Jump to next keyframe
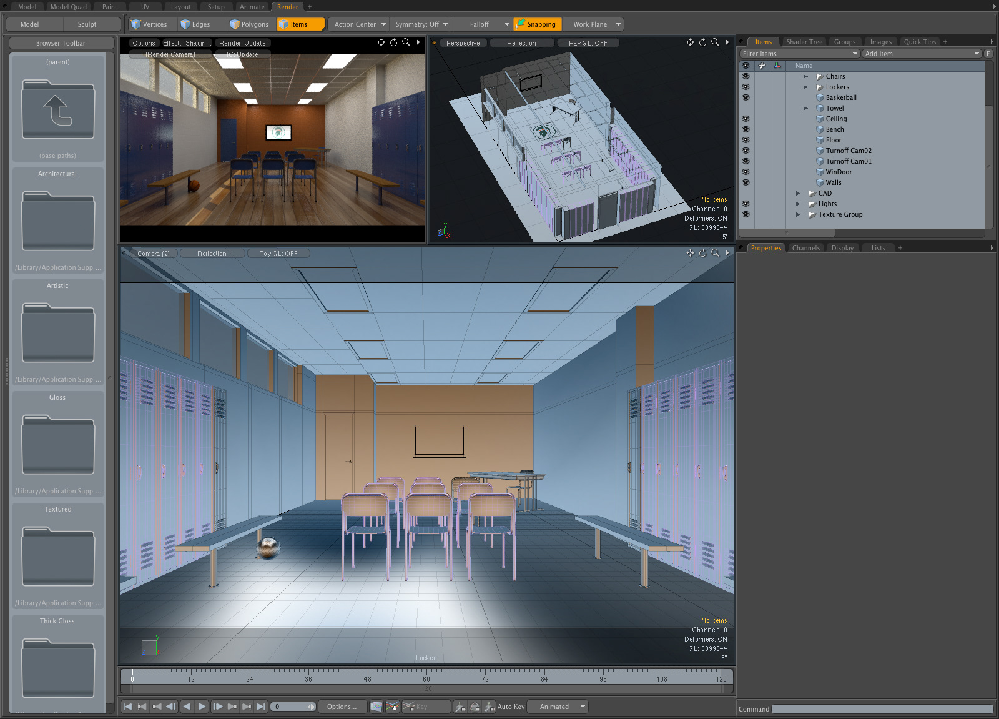999x719 pixels. click(232, 707)
